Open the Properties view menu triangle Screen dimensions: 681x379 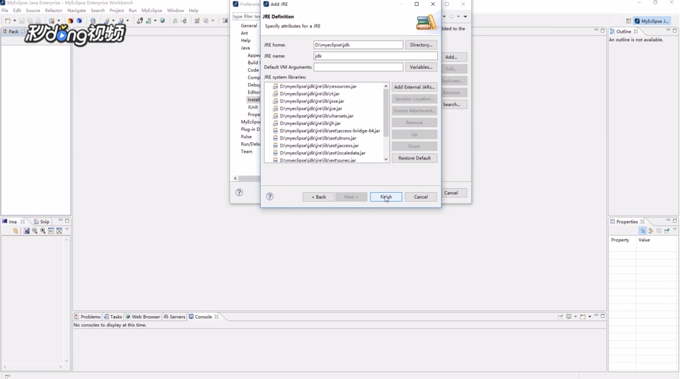(x=675, y=230)
